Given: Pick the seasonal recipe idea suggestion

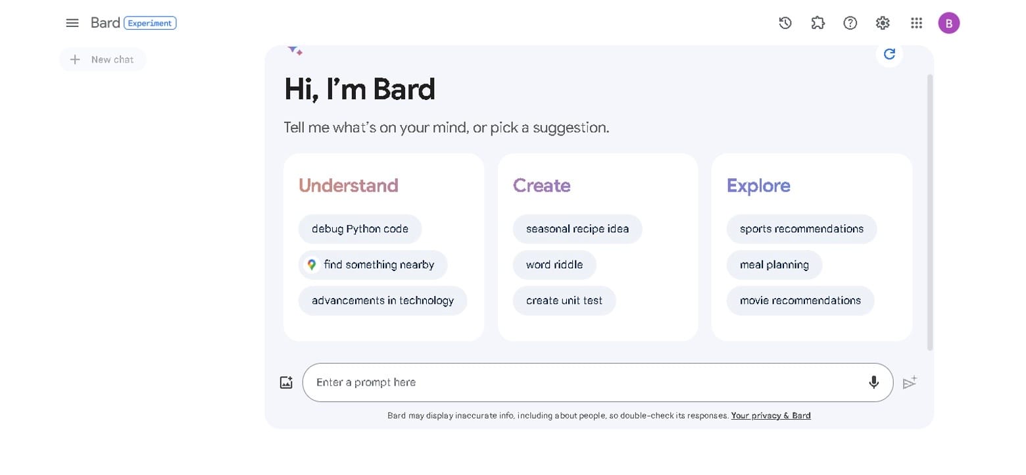Looking at the screenshot, I should (x=577, y=228).
